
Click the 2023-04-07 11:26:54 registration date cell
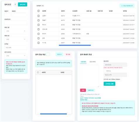pyautogui.click(x=129, y=38)
